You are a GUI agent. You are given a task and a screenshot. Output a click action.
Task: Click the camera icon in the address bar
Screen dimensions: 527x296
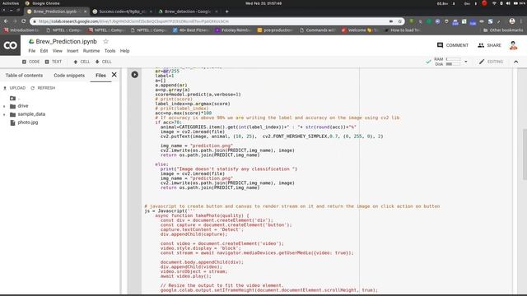coord(391,21)
